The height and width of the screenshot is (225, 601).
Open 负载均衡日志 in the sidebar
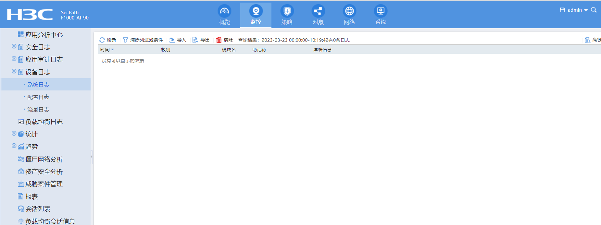tap(44, 122)
